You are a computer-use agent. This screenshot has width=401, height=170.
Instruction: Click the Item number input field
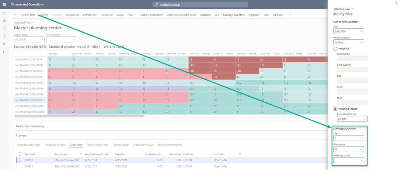click(352, 59)
